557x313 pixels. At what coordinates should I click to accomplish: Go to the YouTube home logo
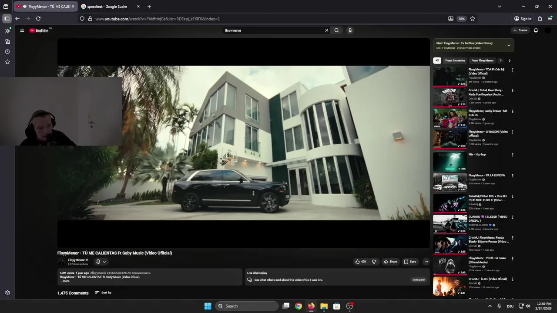tap(39, 30)
